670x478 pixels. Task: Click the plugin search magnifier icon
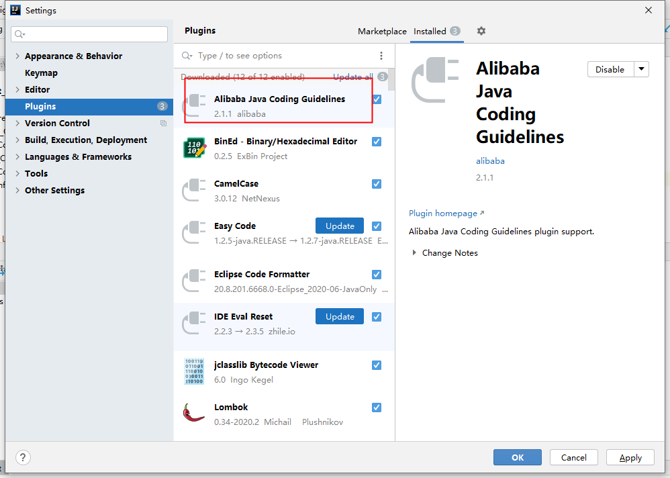point(187,56)
